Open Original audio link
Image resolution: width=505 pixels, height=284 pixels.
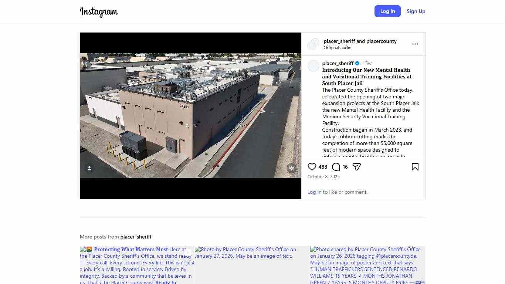(x=337, y=48)
